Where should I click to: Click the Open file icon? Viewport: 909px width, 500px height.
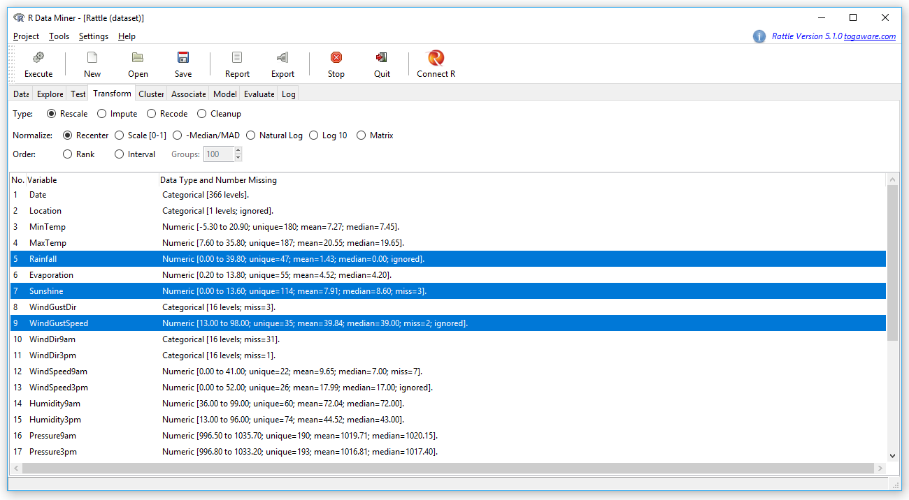pos(138,64)
